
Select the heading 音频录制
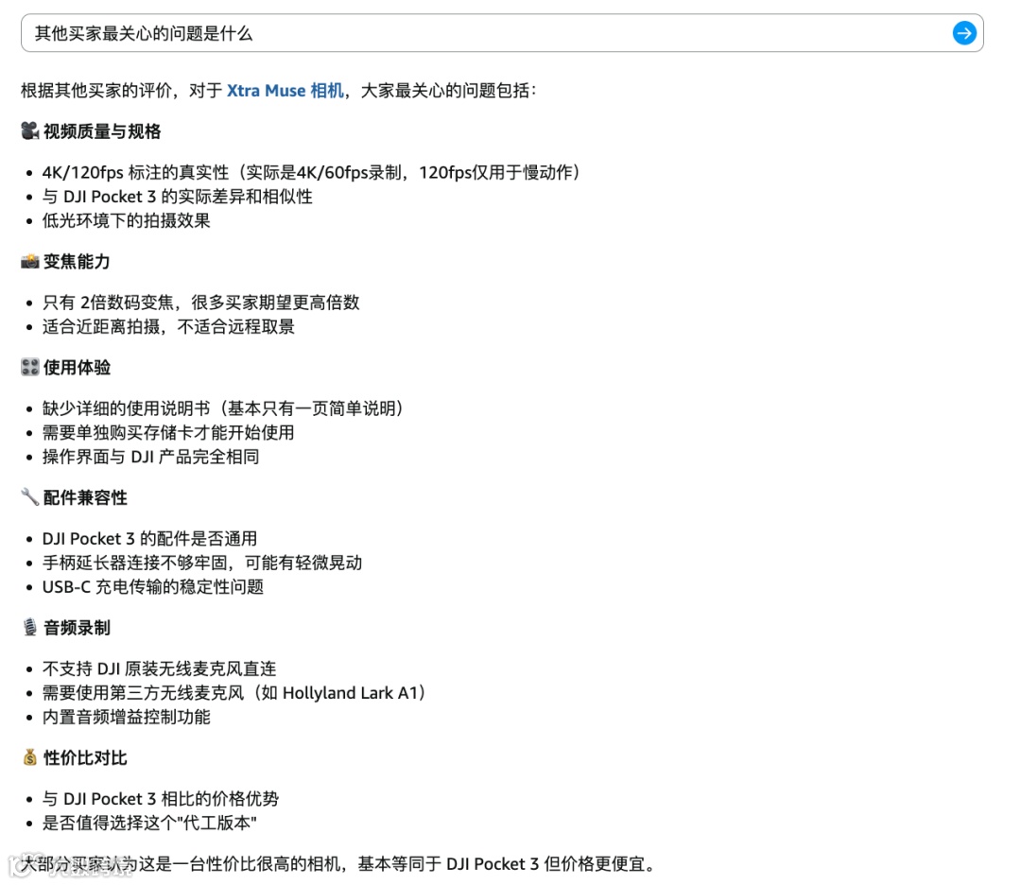(x=77, y=628)
